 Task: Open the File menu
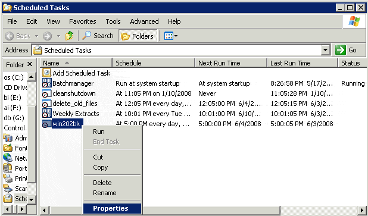point(12,21)
